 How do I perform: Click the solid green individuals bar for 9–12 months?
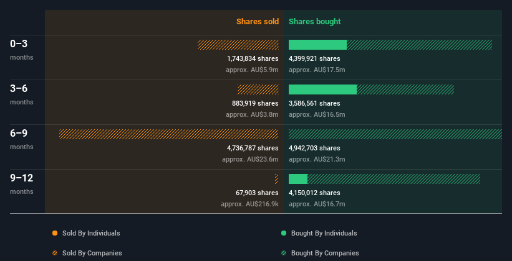point(298,179)
